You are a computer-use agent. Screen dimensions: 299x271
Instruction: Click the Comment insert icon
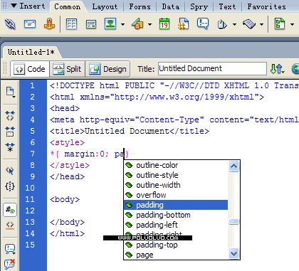click(203, 24)
